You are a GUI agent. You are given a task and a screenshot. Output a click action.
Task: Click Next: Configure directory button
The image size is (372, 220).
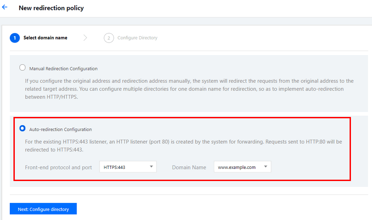(43, 209)
